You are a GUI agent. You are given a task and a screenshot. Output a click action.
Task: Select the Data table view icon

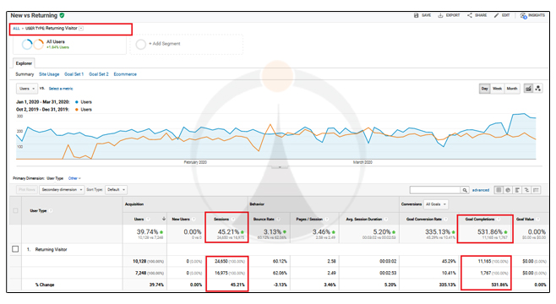click(x=499, y=190)
